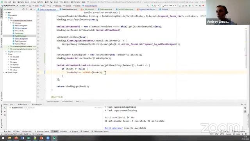Open the Logcat tool window
Image resolution: width=250 pixels, height=141 pixels.
(x=74, y=132)
